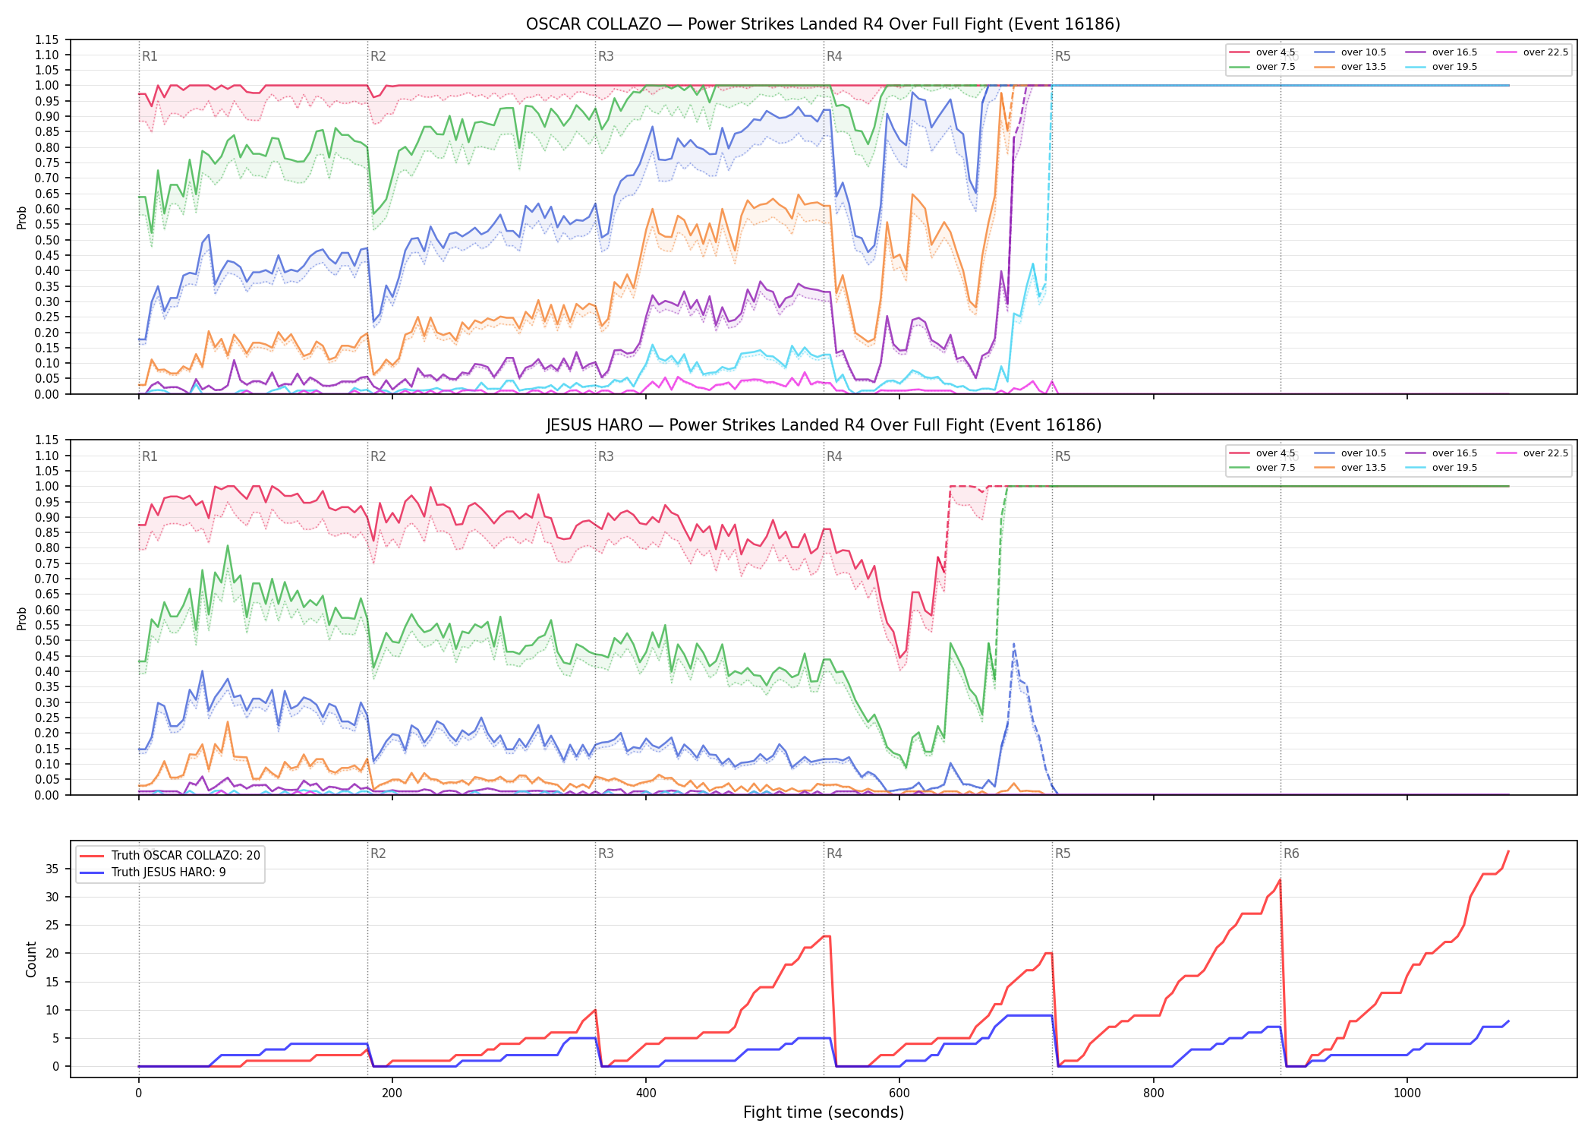Pick 'over 10.5' legend entry in Haro chart
Image resolution: width=1594 pixels, height=1139 pixels.
tap(1350, 453)
